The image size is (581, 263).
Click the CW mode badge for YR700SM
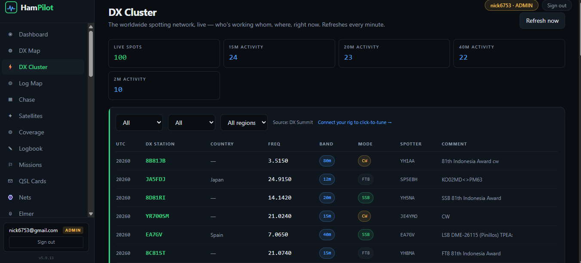click(x=364, y=216)
